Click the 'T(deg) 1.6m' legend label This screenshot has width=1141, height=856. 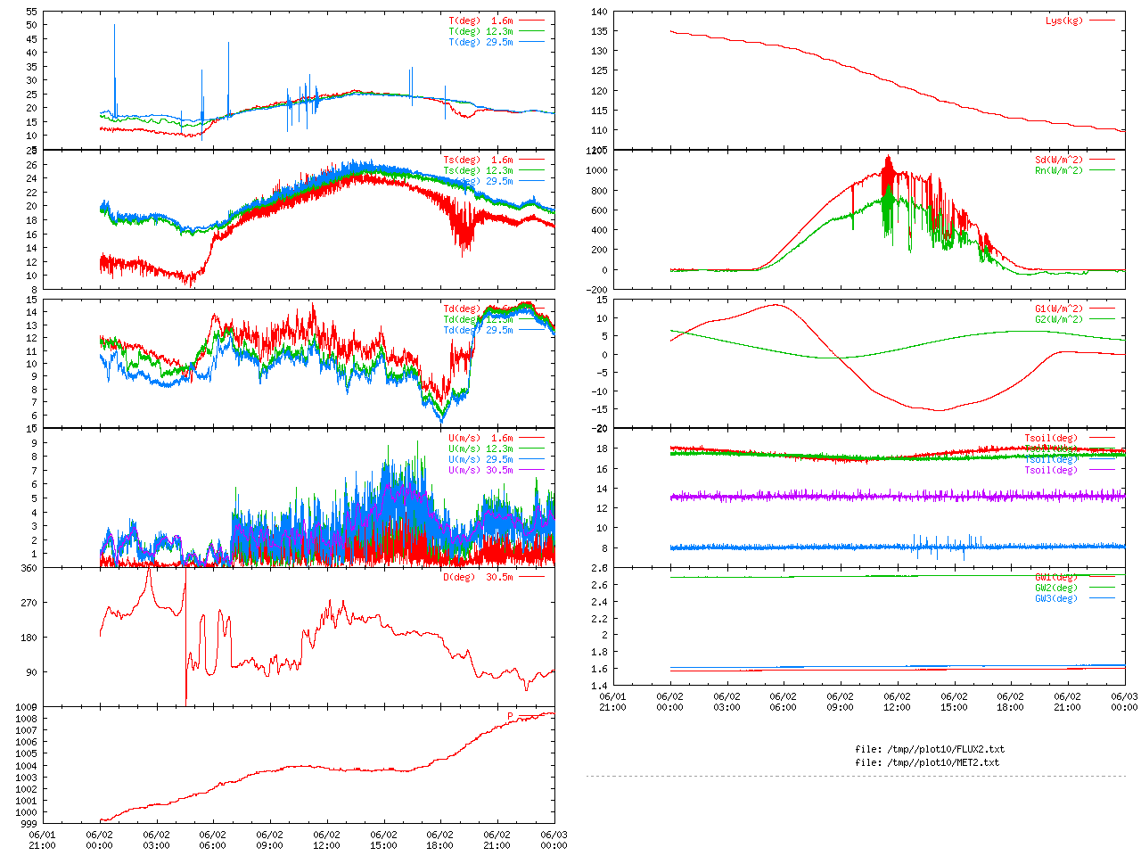click(480, 21)
